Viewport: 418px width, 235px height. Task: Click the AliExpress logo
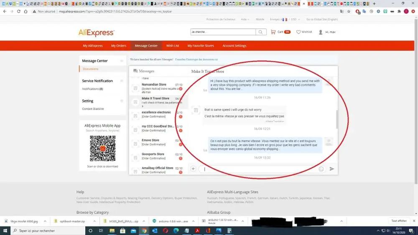(x=96, y=33)
